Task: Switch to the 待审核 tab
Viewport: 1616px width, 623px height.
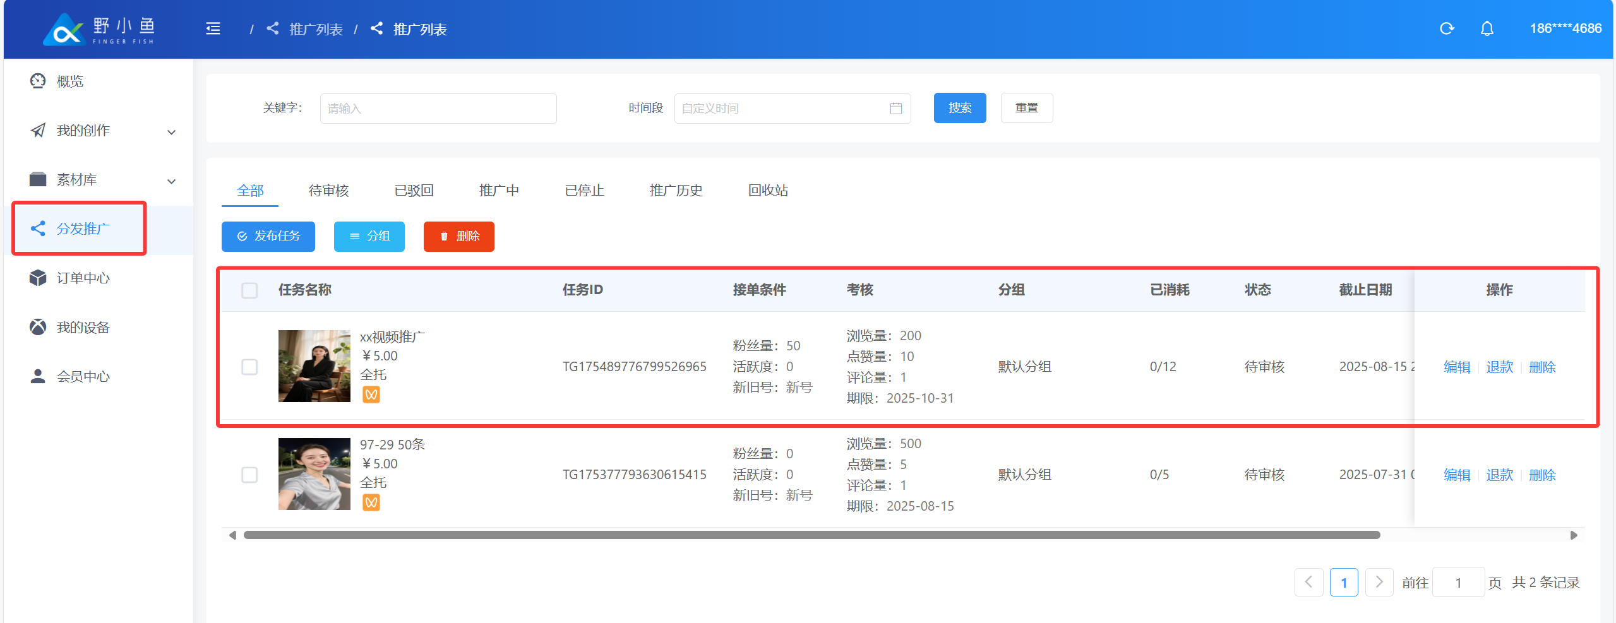Action: tap(328, 191)
